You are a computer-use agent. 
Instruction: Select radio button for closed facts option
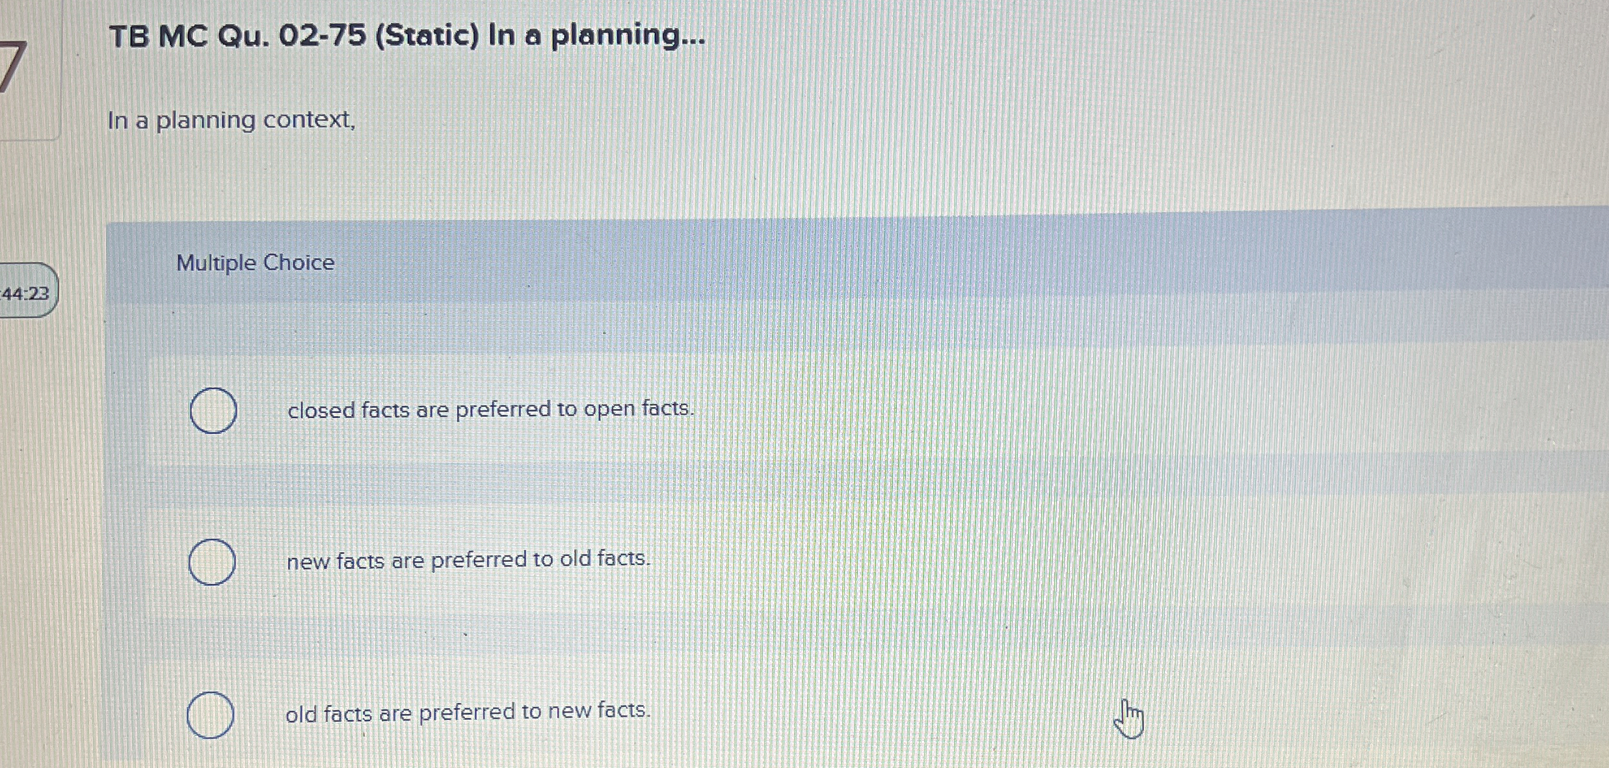pyautogui.click(x=212, y=410)
